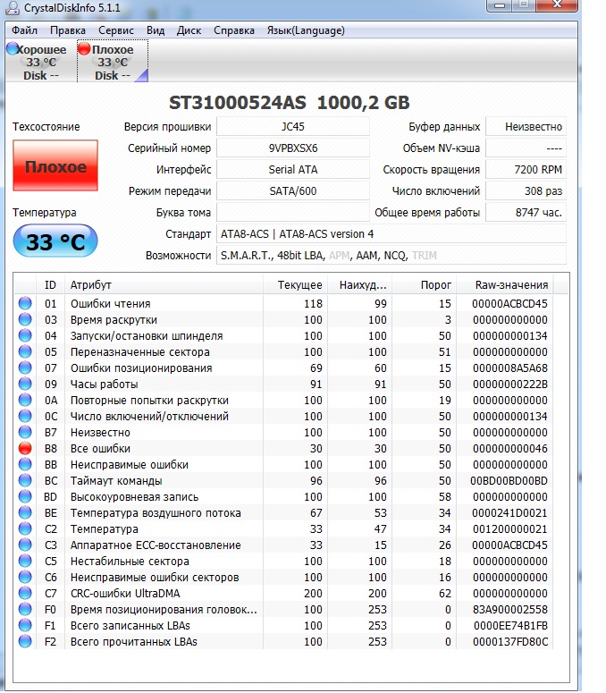
Task: Click the Общее время работы field 8747 час.
Action: pos(526,212)
